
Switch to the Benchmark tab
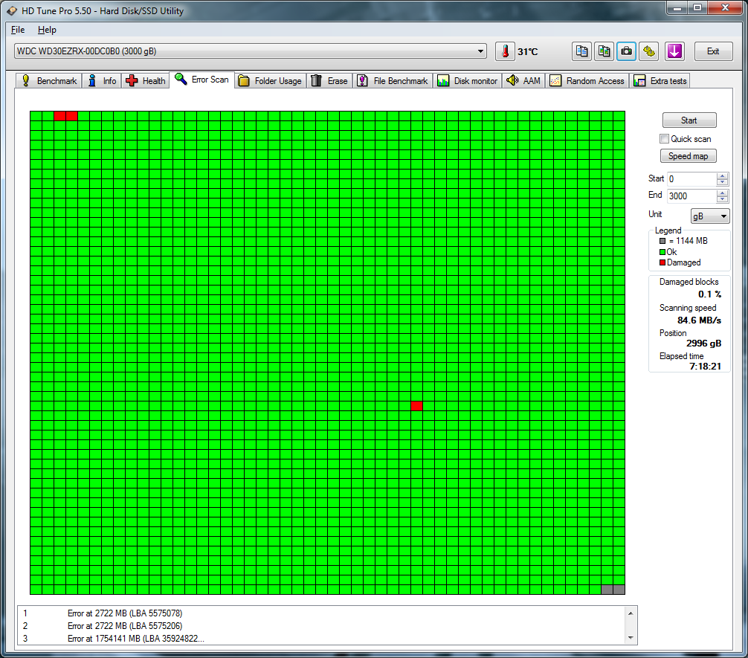coord(49,80)
